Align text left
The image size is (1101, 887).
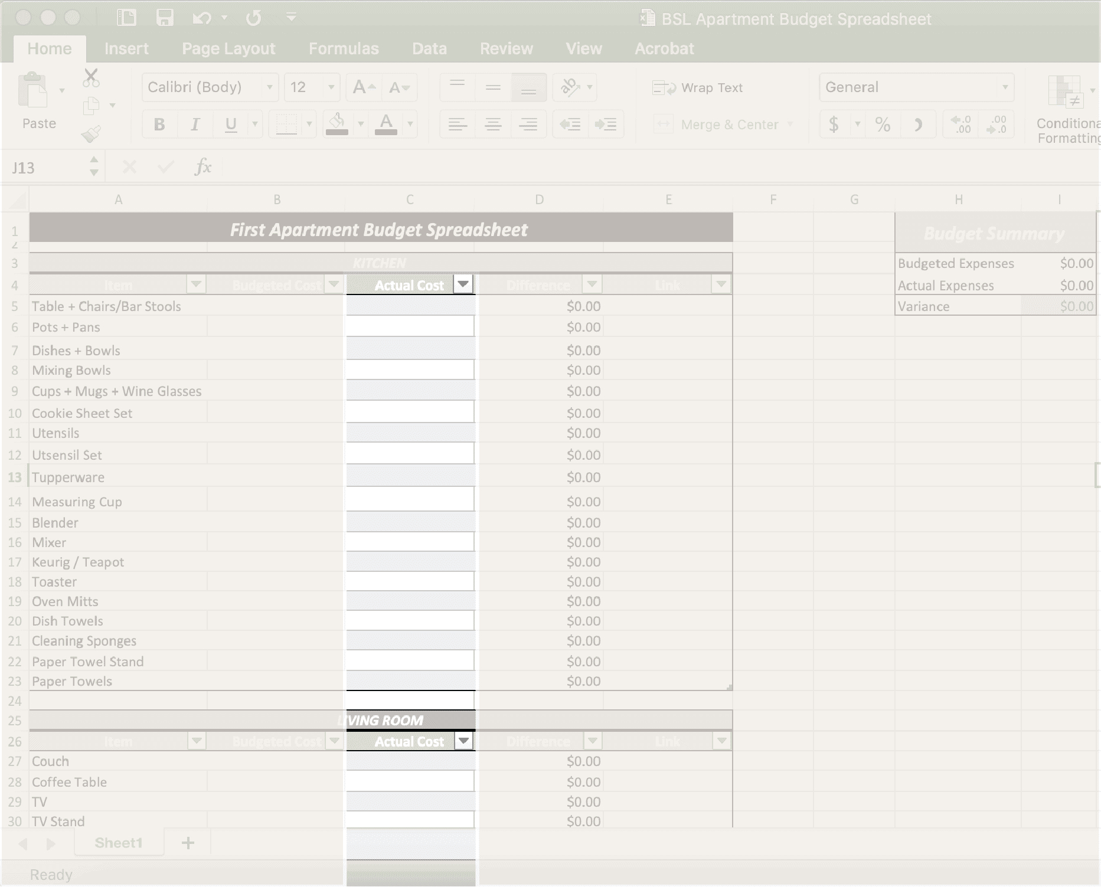pyautogui.click(x=458, y=125)
